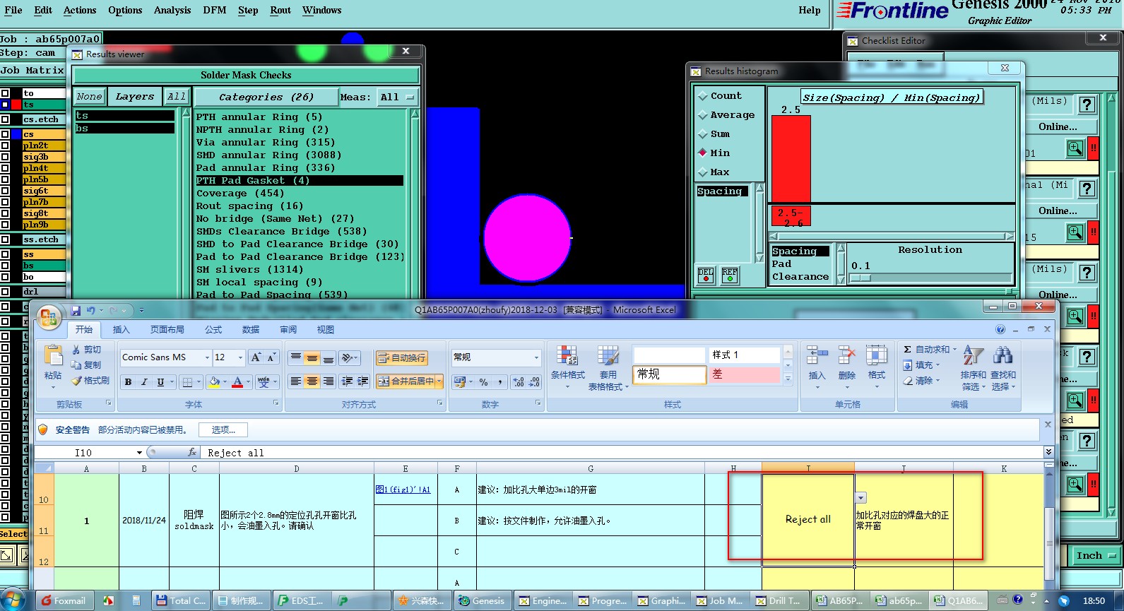The image size is (1124, 611).
Task: Apply the red font color A icon
Action: pos(237,382)
